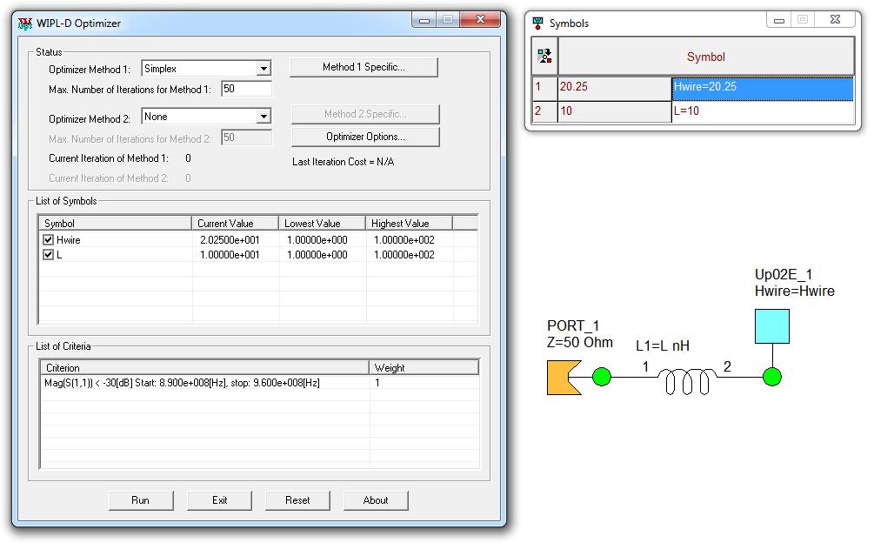874x543 pixels.
Task: Click Hwire current value 2.02500e+001
Action: [230, 239]
